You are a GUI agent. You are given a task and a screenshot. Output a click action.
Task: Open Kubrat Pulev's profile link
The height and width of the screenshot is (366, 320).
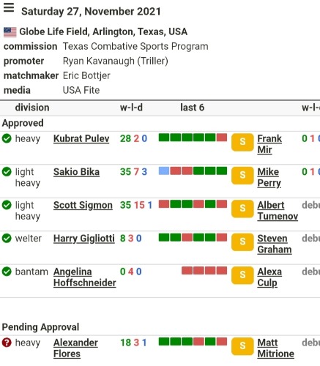tap(81, 138)
